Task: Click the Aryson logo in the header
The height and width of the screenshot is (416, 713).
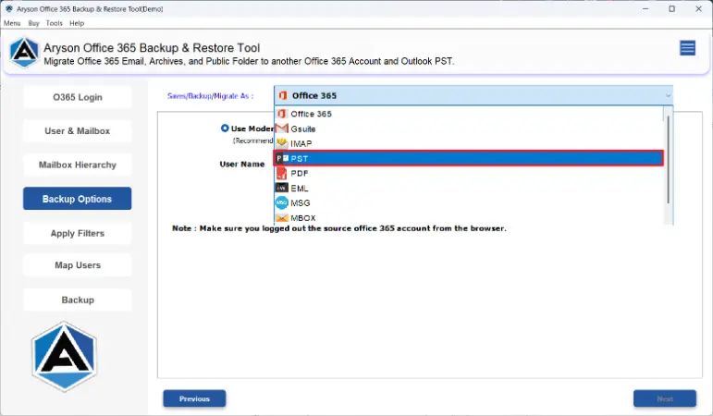Action: click(x=24, y=54)
